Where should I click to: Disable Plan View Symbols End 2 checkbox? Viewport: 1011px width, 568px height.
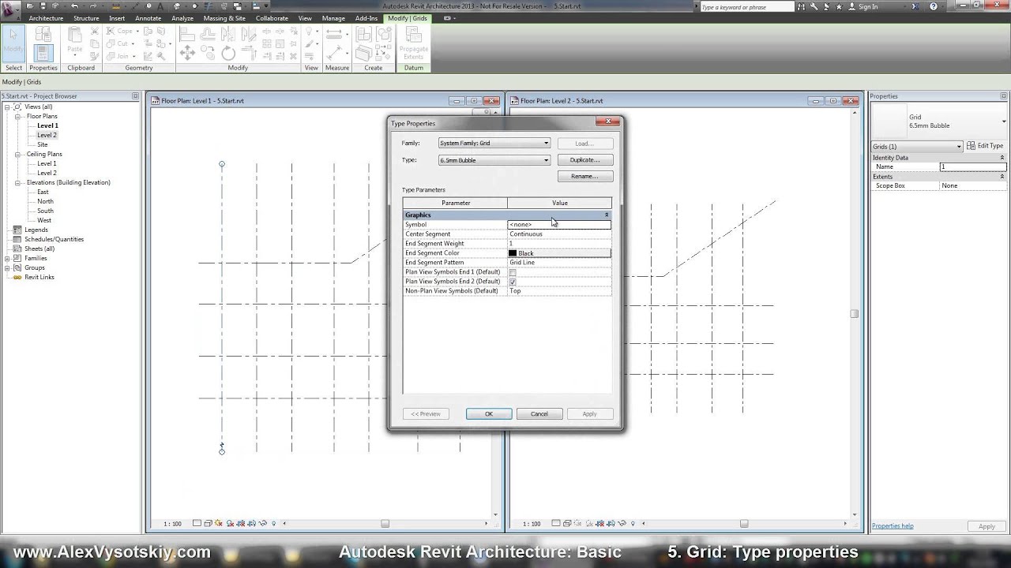pyautogui.click(x=513, y=282)
